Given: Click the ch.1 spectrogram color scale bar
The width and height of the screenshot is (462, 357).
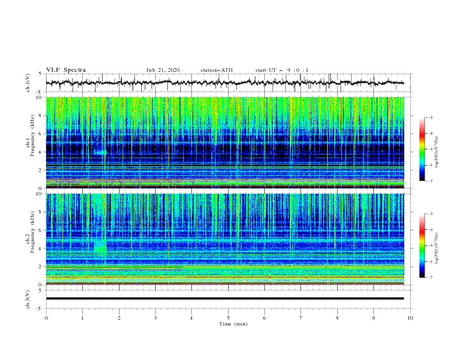Looking at the screenshot, I should [x=422, y=149].
